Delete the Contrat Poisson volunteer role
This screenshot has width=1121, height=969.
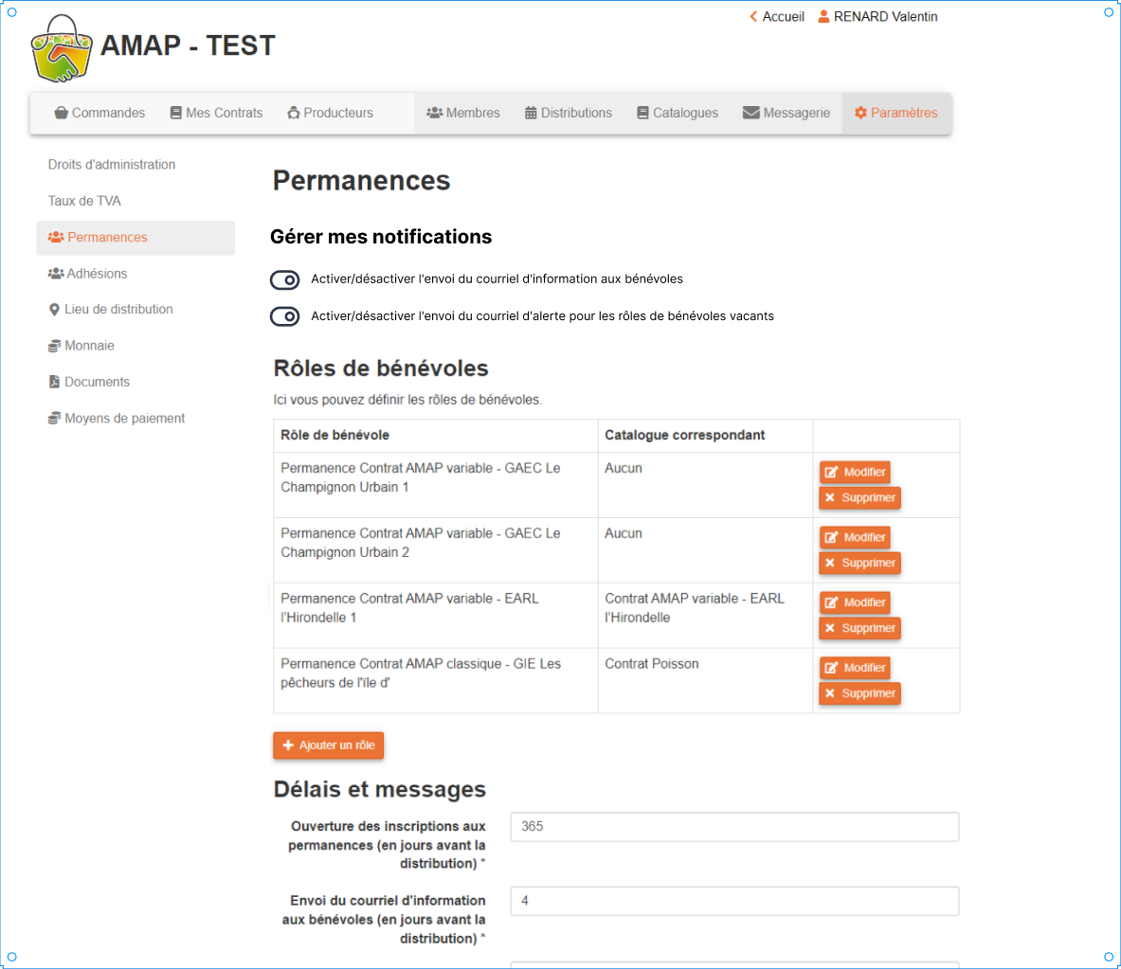pyautogui.click(x=859, y=693)
